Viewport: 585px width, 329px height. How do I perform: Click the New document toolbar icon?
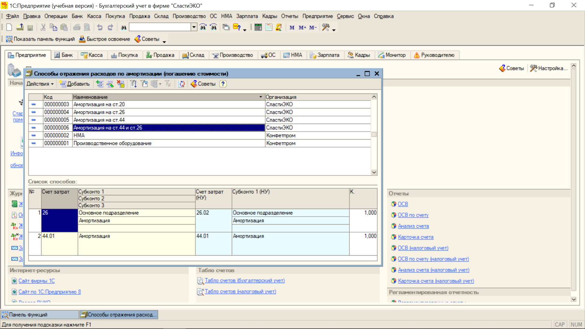[9, 27]
